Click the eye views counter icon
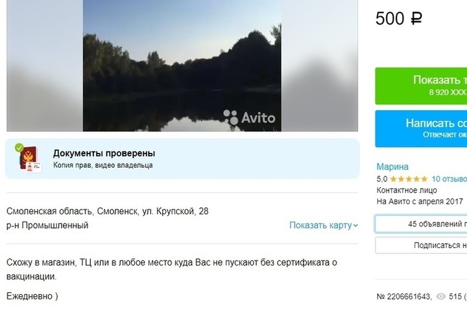 441,297
